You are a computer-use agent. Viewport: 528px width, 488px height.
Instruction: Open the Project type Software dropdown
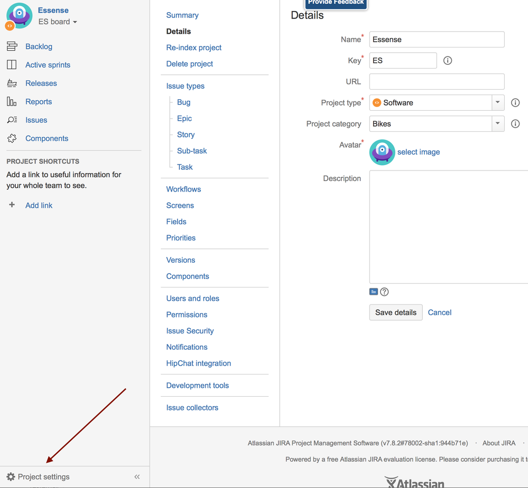498,102
